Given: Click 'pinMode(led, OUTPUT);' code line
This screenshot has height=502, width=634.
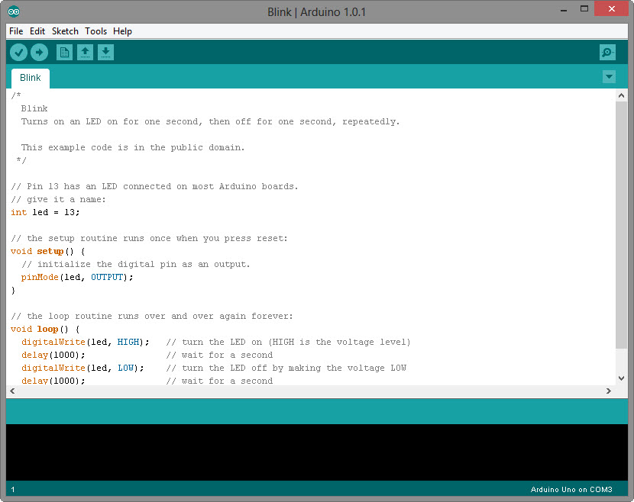Looking at the screenshot, I should click(x=77, y=277).
